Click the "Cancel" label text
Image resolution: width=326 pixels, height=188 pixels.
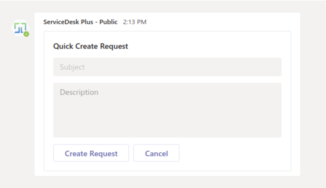point(156,153)
